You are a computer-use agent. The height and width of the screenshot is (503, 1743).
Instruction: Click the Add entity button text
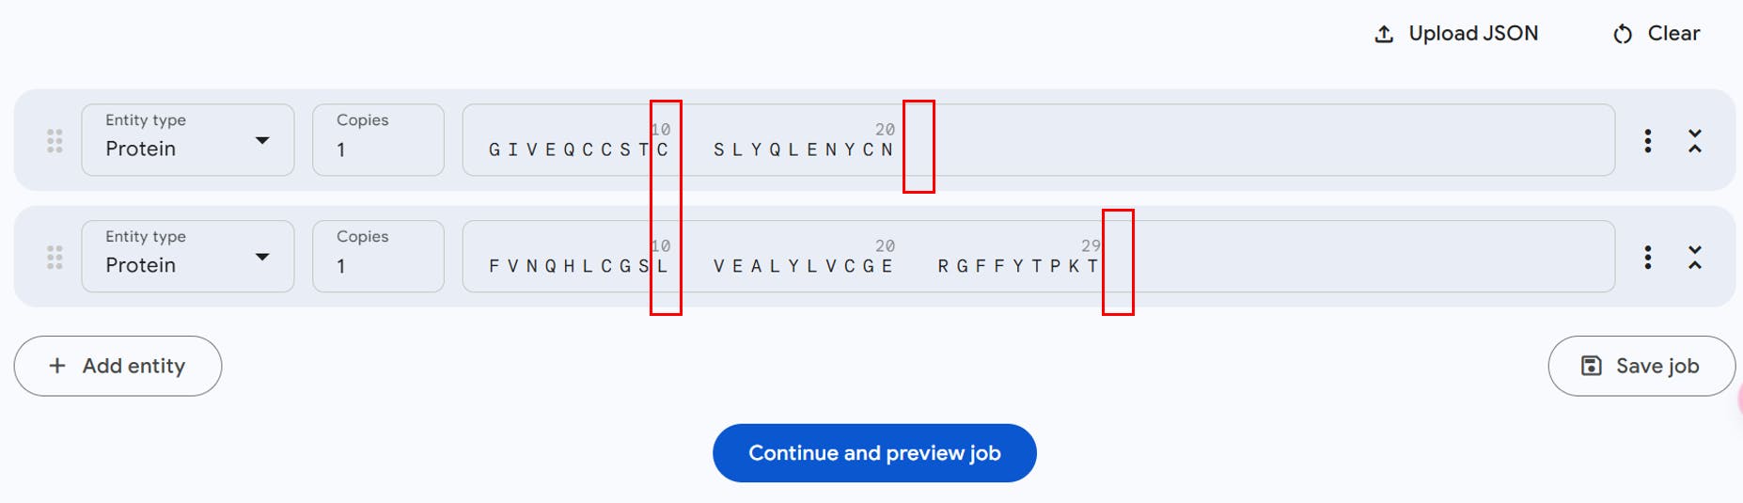click(x=133, y=366)
